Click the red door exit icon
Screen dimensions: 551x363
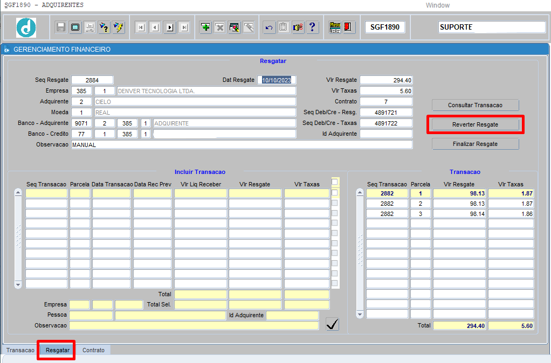348,27
